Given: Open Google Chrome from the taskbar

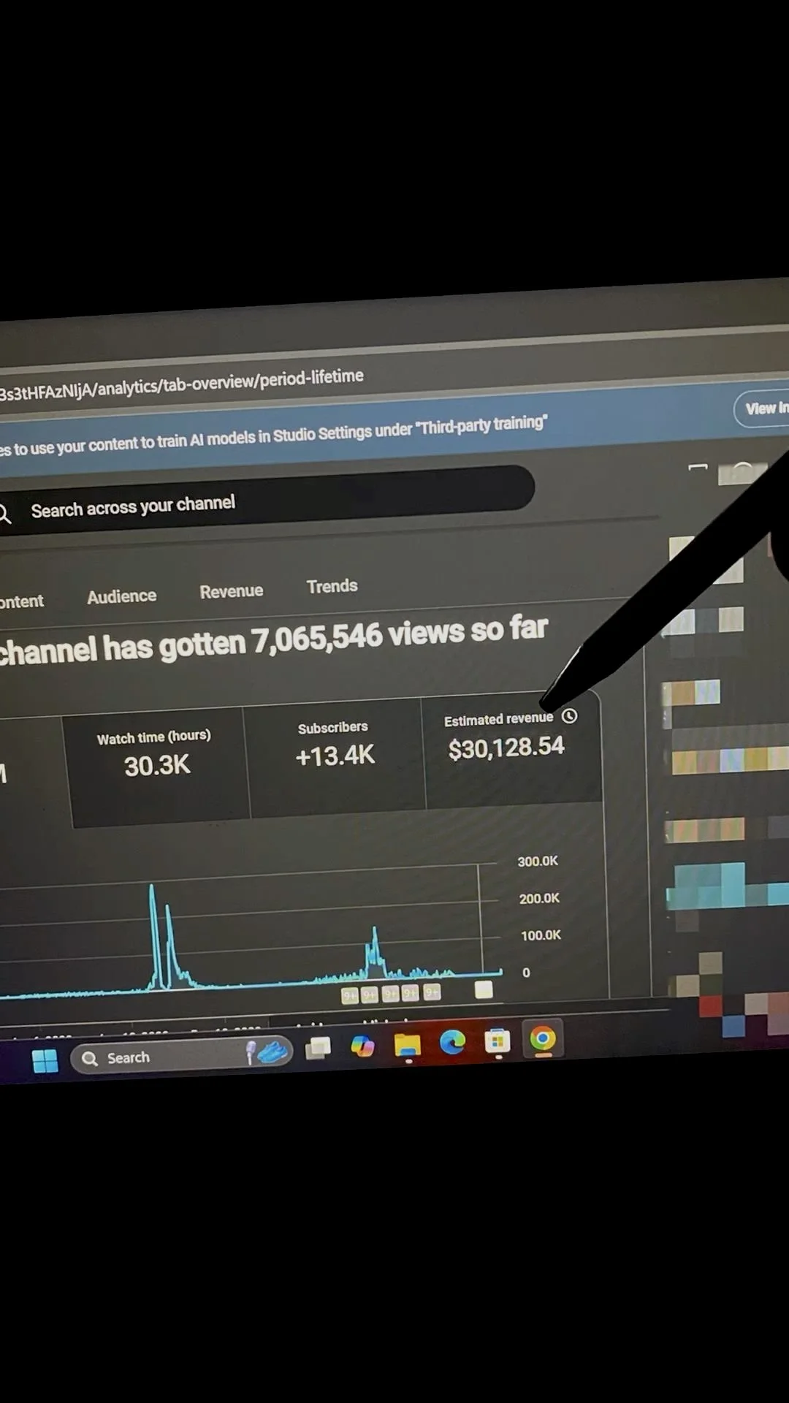Looking at the screenshot, I should click(x=543, y=1038).
